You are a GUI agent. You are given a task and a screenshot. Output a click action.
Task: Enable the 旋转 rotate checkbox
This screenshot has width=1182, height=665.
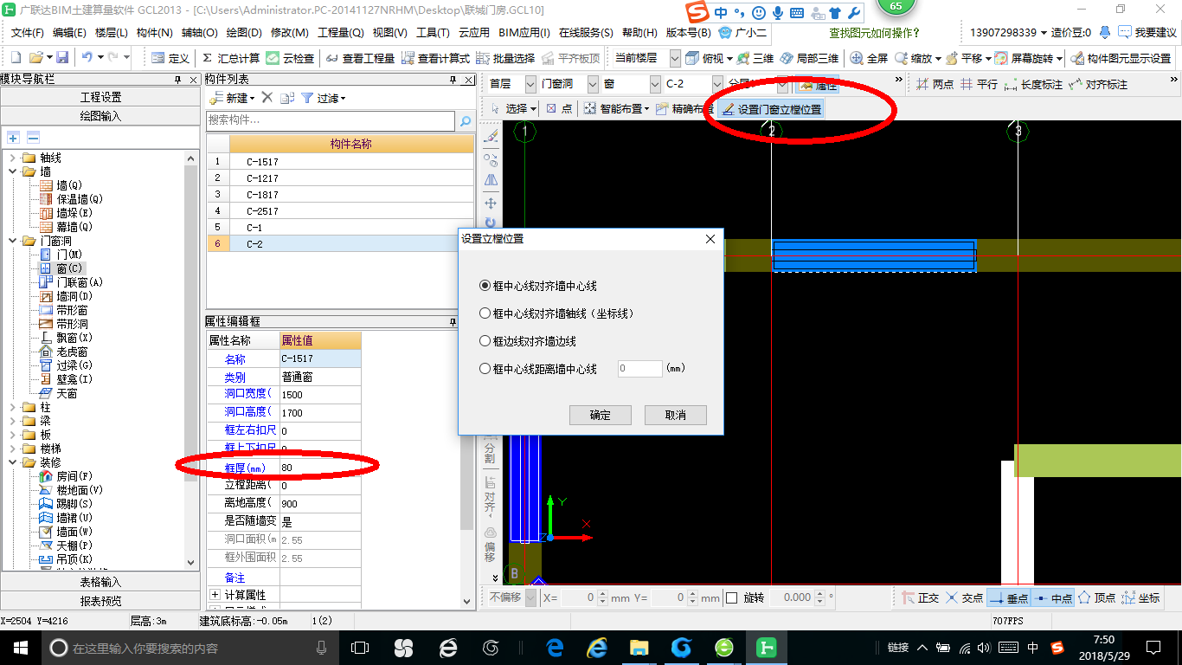click(x=731, y=597)
